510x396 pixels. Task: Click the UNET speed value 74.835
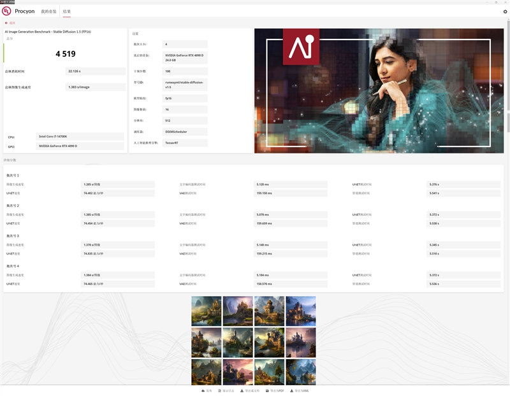coord(118,254)
